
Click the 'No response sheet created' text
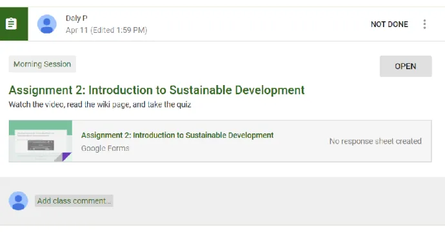click(375, 141)
